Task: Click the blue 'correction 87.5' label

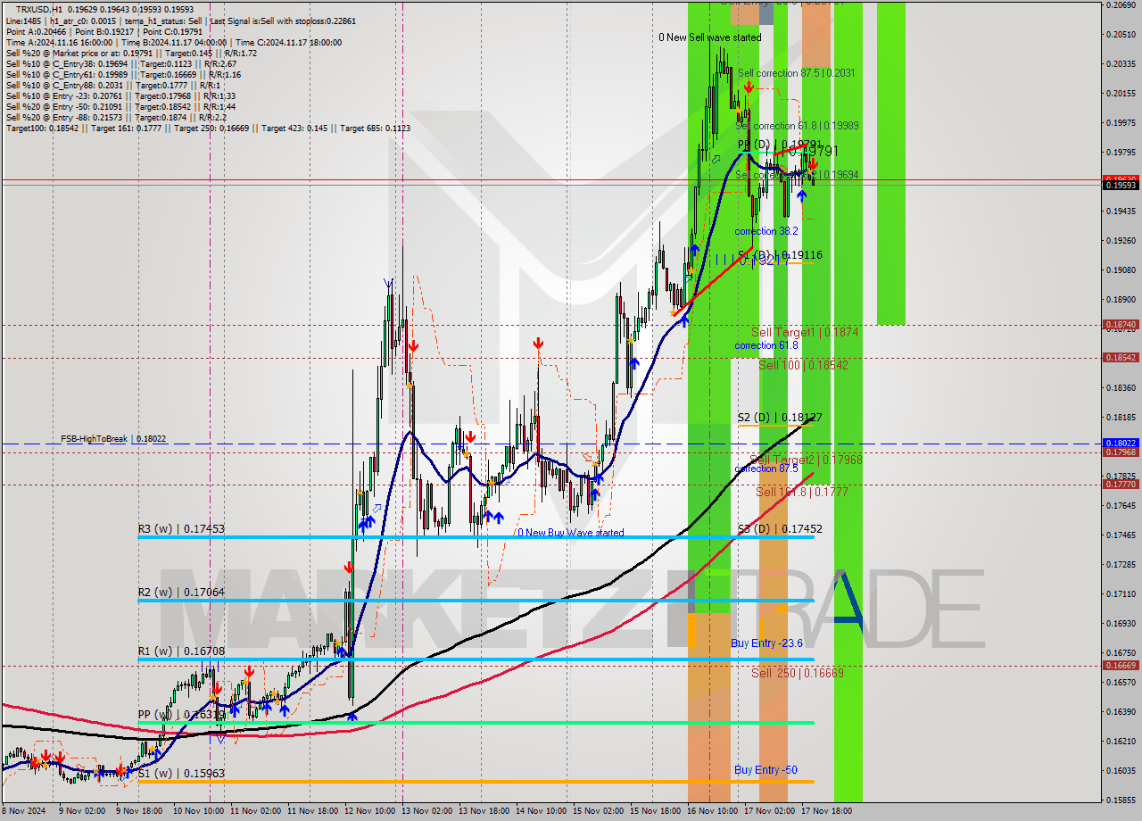Action: pos(766,469)
